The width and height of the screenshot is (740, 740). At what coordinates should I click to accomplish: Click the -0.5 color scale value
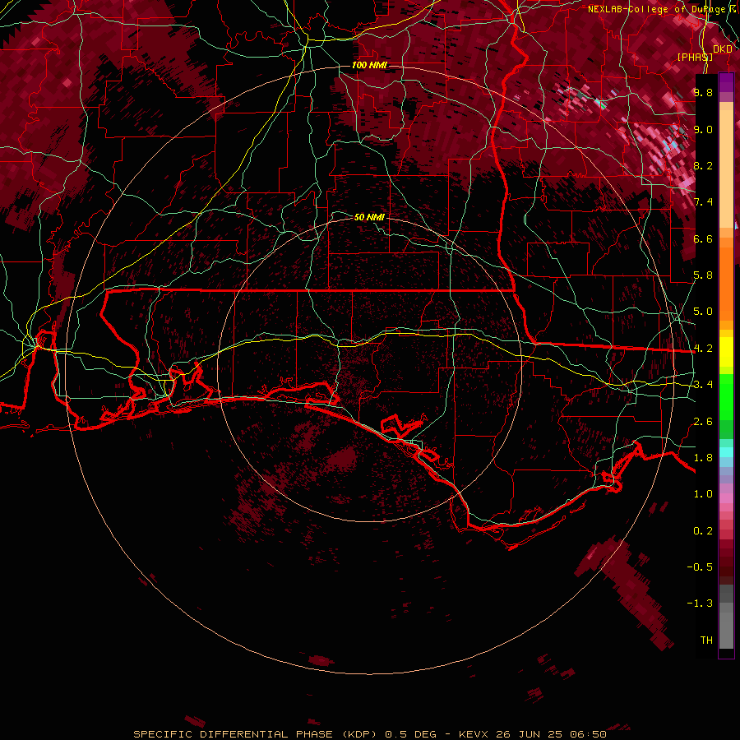click(x=700, y=567)
